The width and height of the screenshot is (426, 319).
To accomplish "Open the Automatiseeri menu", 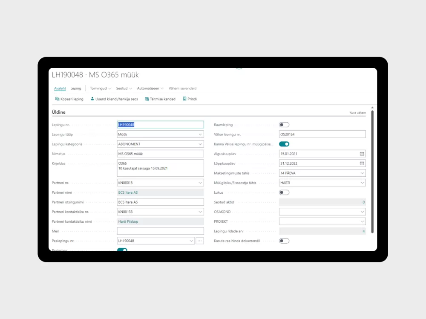I will coord(150,88).
